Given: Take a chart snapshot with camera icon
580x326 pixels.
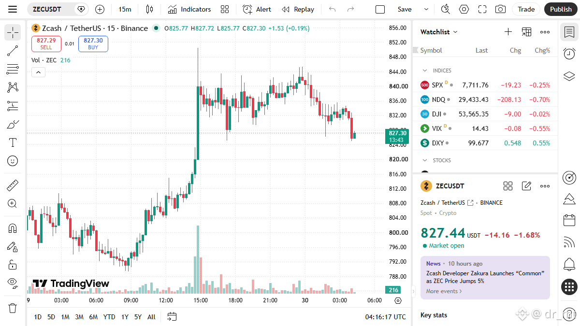Looking at the screenshot, I should click(501, 9).
